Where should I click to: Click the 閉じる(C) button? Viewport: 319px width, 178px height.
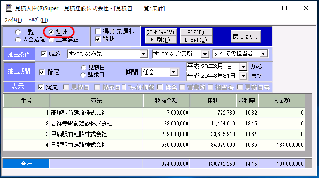(x=246, y=36)
